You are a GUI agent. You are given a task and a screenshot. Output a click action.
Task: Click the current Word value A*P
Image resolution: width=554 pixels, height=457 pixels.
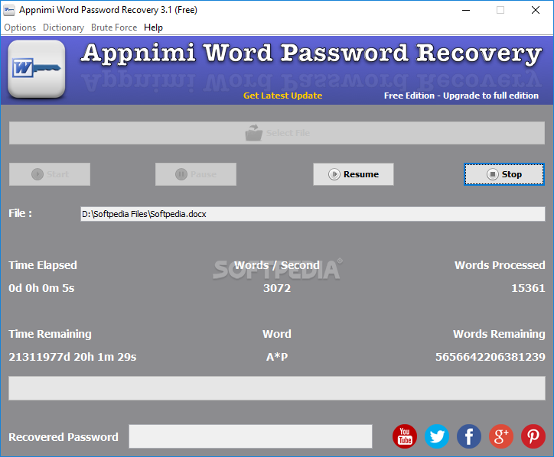point(277,357)
